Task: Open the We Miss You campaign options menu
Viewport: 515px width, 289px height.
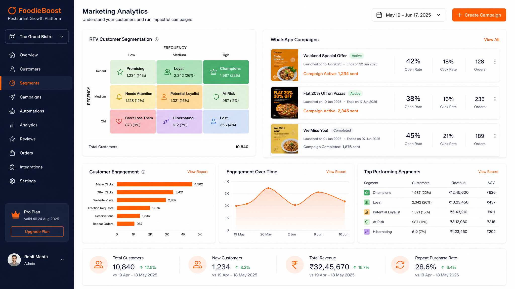Action: click(495, 136)
